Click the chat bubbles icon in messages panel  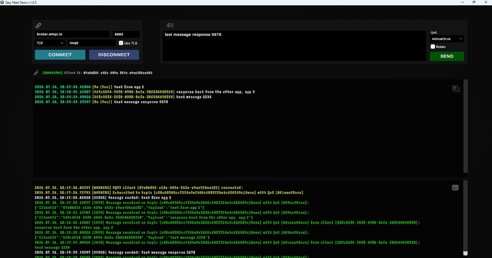coord(456,88)
